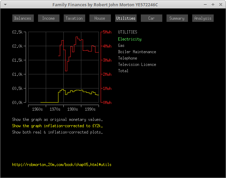The height and width of the screenshot is (178, 226).
Task: Pick Telephone from the utilities list
Action: (x=127, y=58)
